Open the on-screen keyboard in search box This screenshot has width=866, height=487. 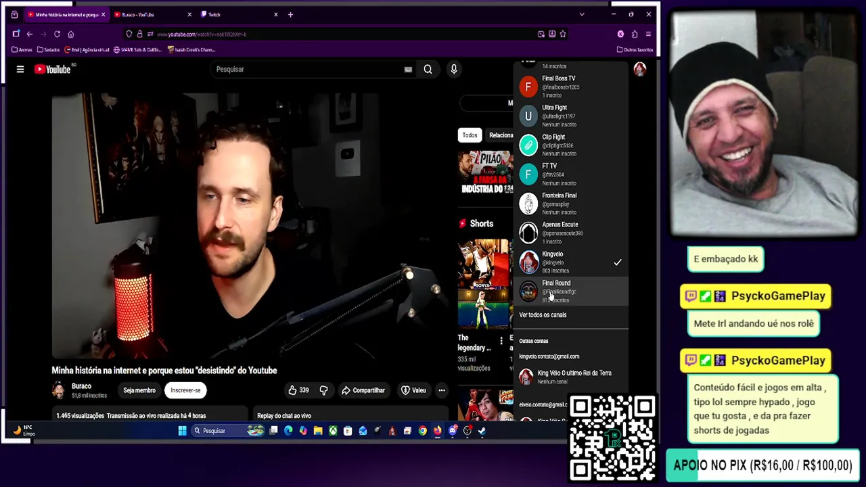coord(408,69)
